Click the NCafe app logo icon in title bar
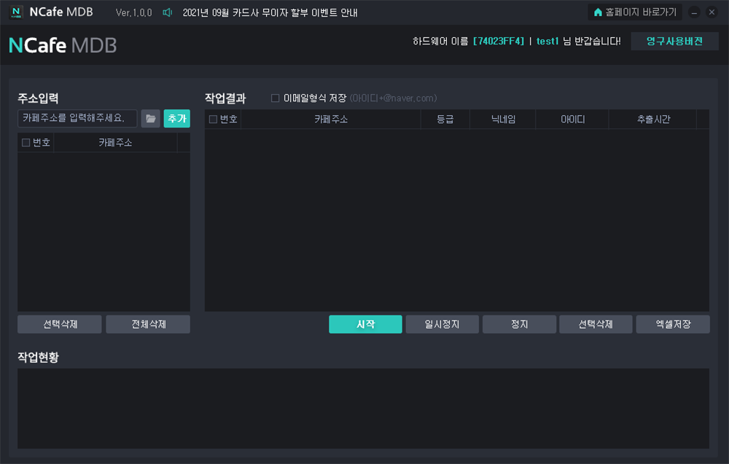Screen dimensions: 729x464 16,12
